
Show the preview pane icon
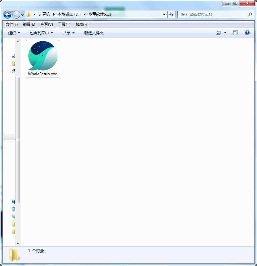[x=235, y=33]
